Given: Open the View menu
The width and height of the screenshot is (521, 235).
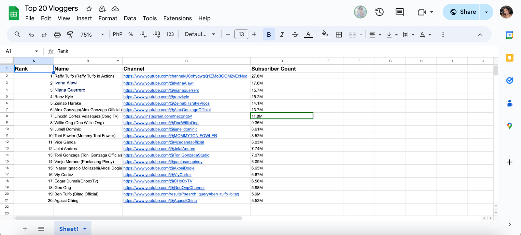Looking at the screenshot, I should pyautogui.click(x=64, y=18).
